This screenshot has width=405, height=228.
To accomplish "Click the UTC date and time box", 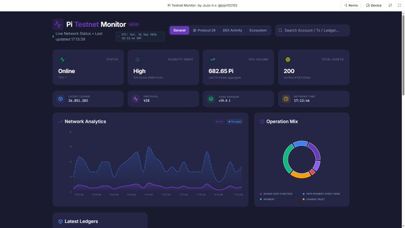I will [x=140, y=36].
